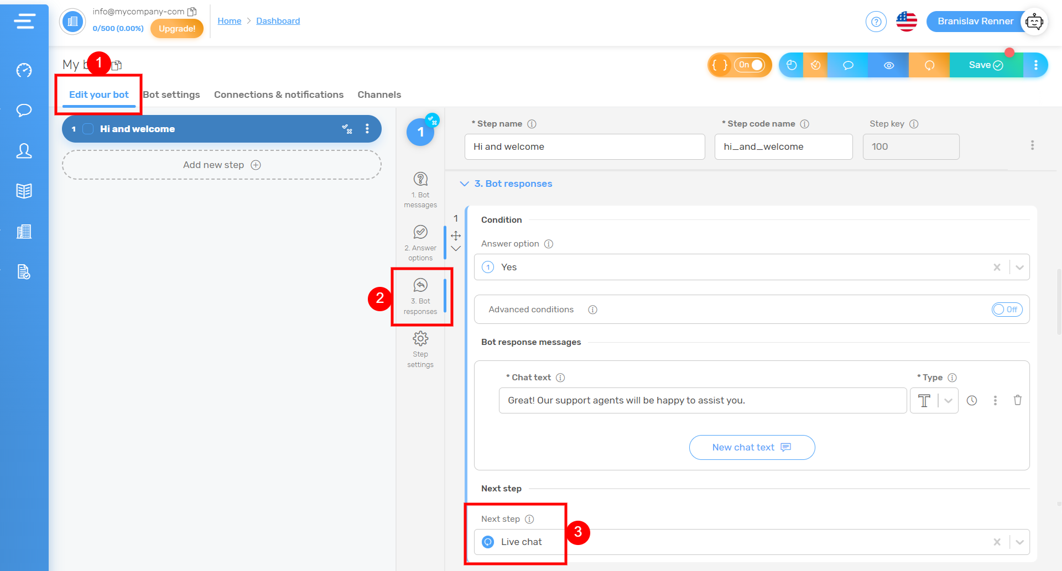Click the New chat text button
The width and height of the screenshot is (1062, 571).
tap(752, 447)
